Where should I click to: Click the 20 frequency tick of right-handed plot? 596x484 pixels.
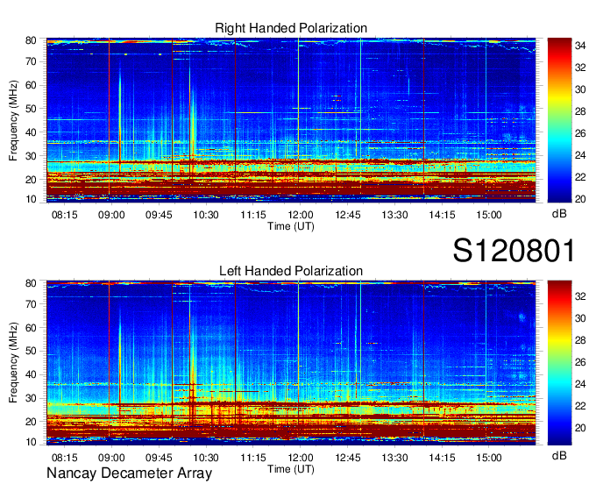pyautogui.click(x=31, y=180)
